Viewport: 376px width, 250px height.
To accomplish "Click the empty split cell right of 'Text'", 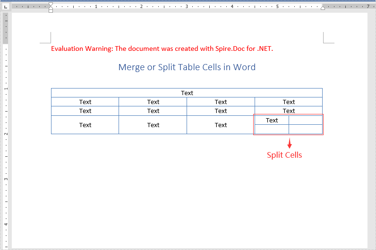I will (x=306, y=120).
